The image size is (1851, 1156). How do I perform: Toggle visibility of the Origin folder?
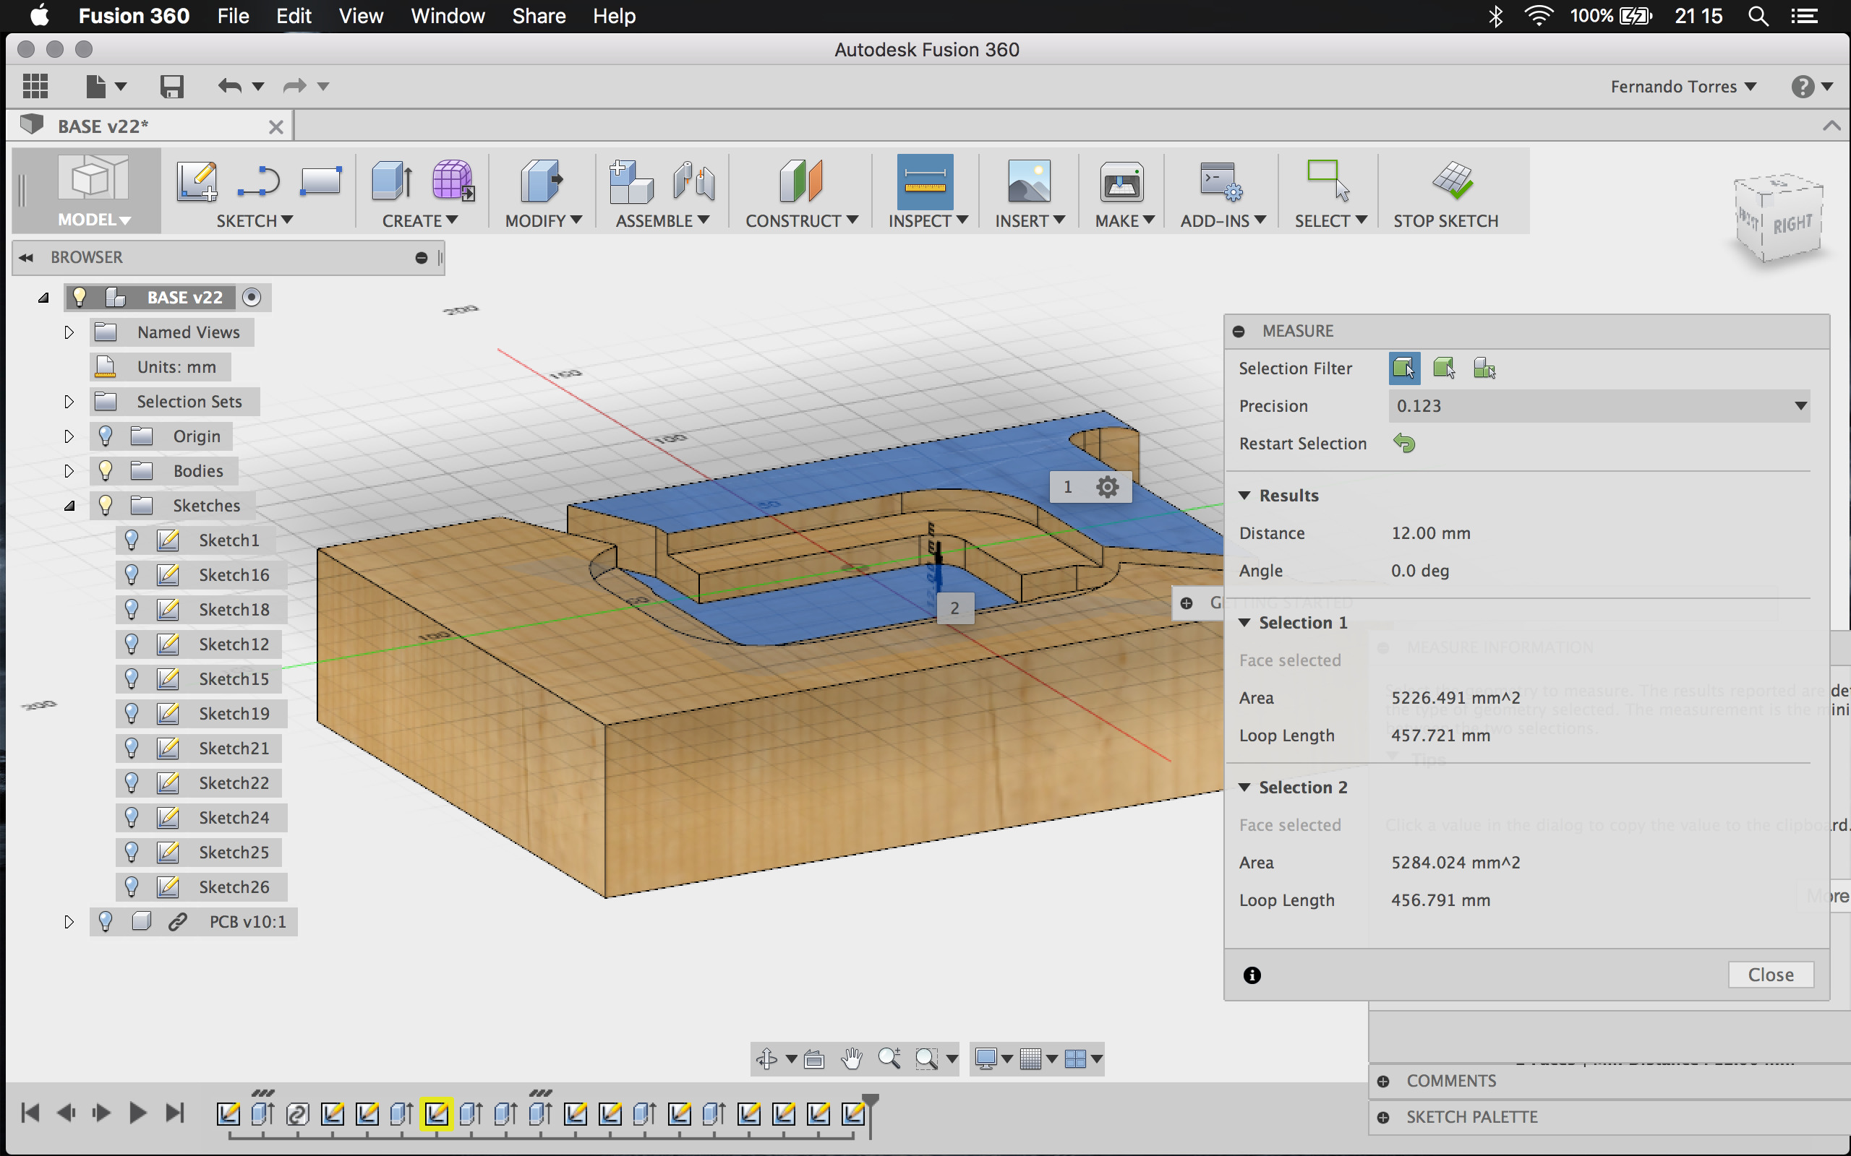106,436
